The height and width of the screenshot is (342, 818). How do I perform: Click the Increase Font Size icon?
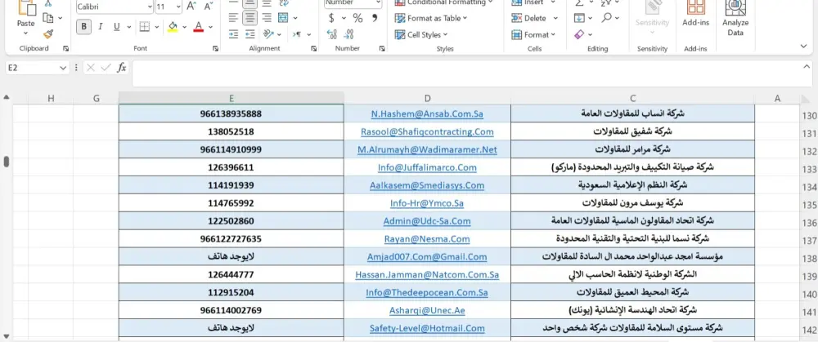[191, 7]
